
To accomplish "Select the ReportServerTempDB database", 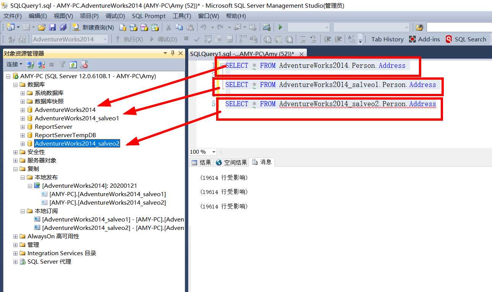I will tap(65, 135).
